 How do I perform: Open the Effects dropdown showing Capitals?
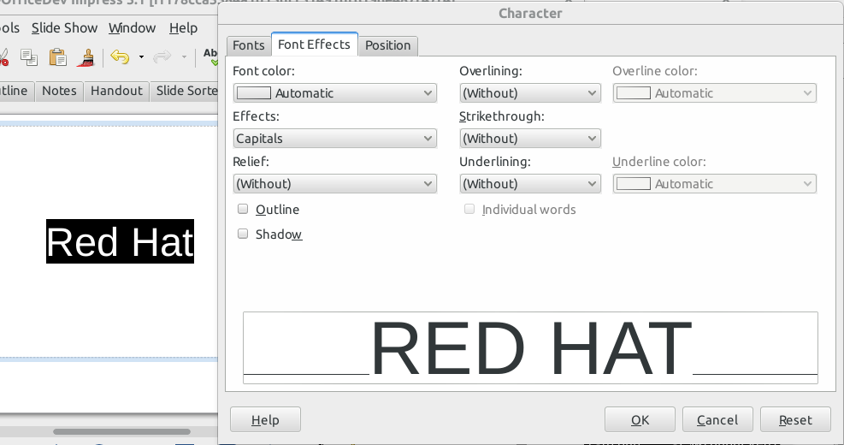(335, 139)
